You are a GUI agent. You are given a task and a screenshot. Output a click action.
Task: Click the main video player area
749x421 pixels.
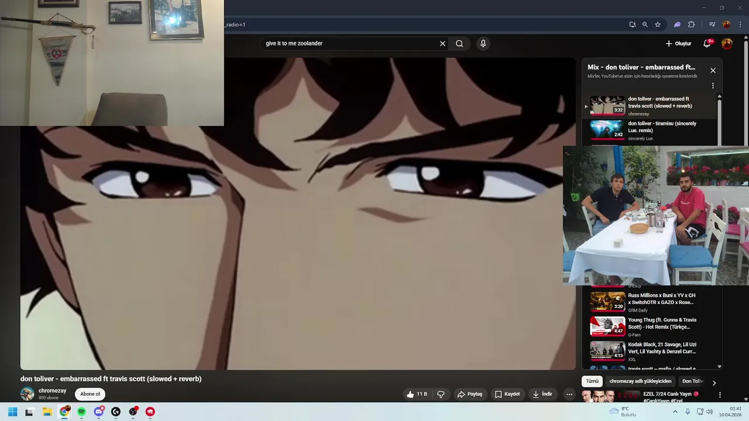pyautogui.click(x=298, y=213)
